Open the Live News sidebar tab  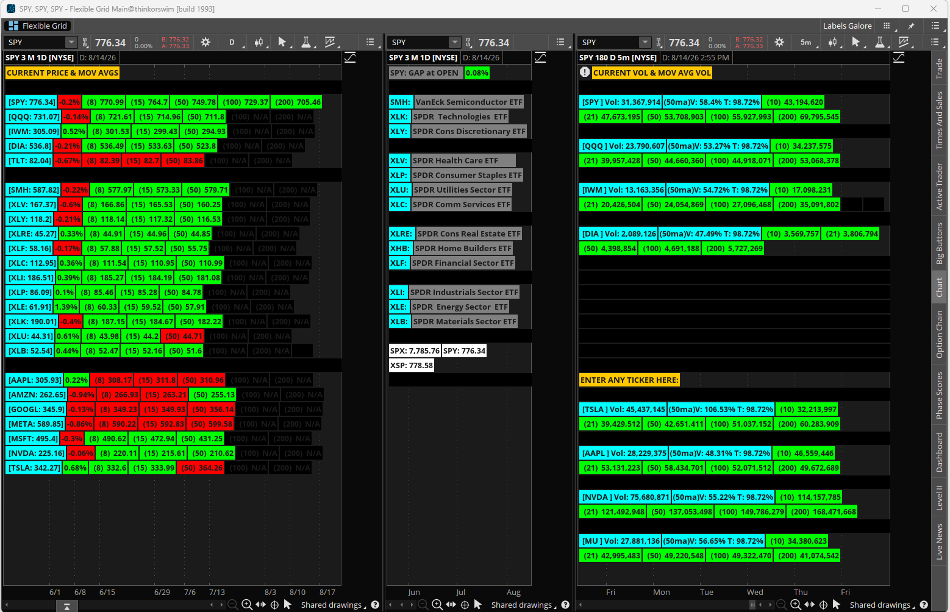[939, 541]
